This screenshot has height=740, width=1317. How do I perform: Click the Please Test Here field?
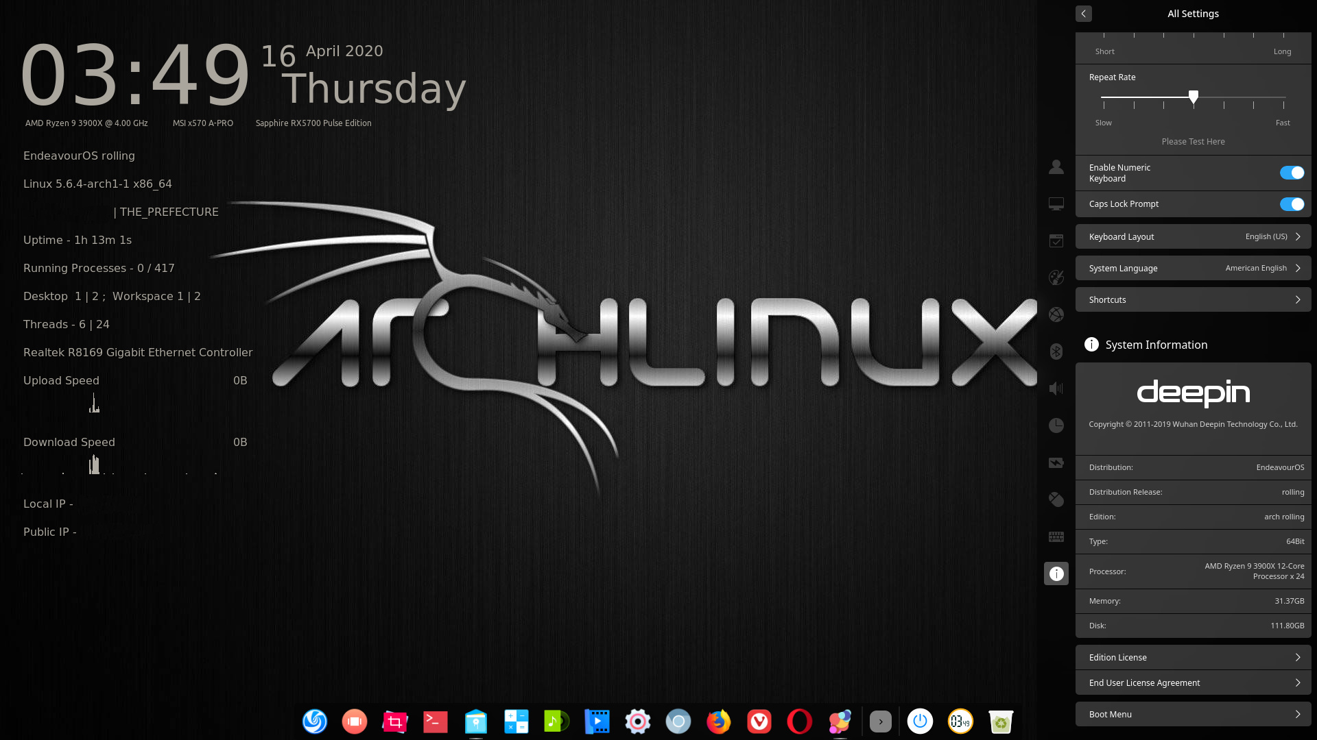pos(1193,141)
